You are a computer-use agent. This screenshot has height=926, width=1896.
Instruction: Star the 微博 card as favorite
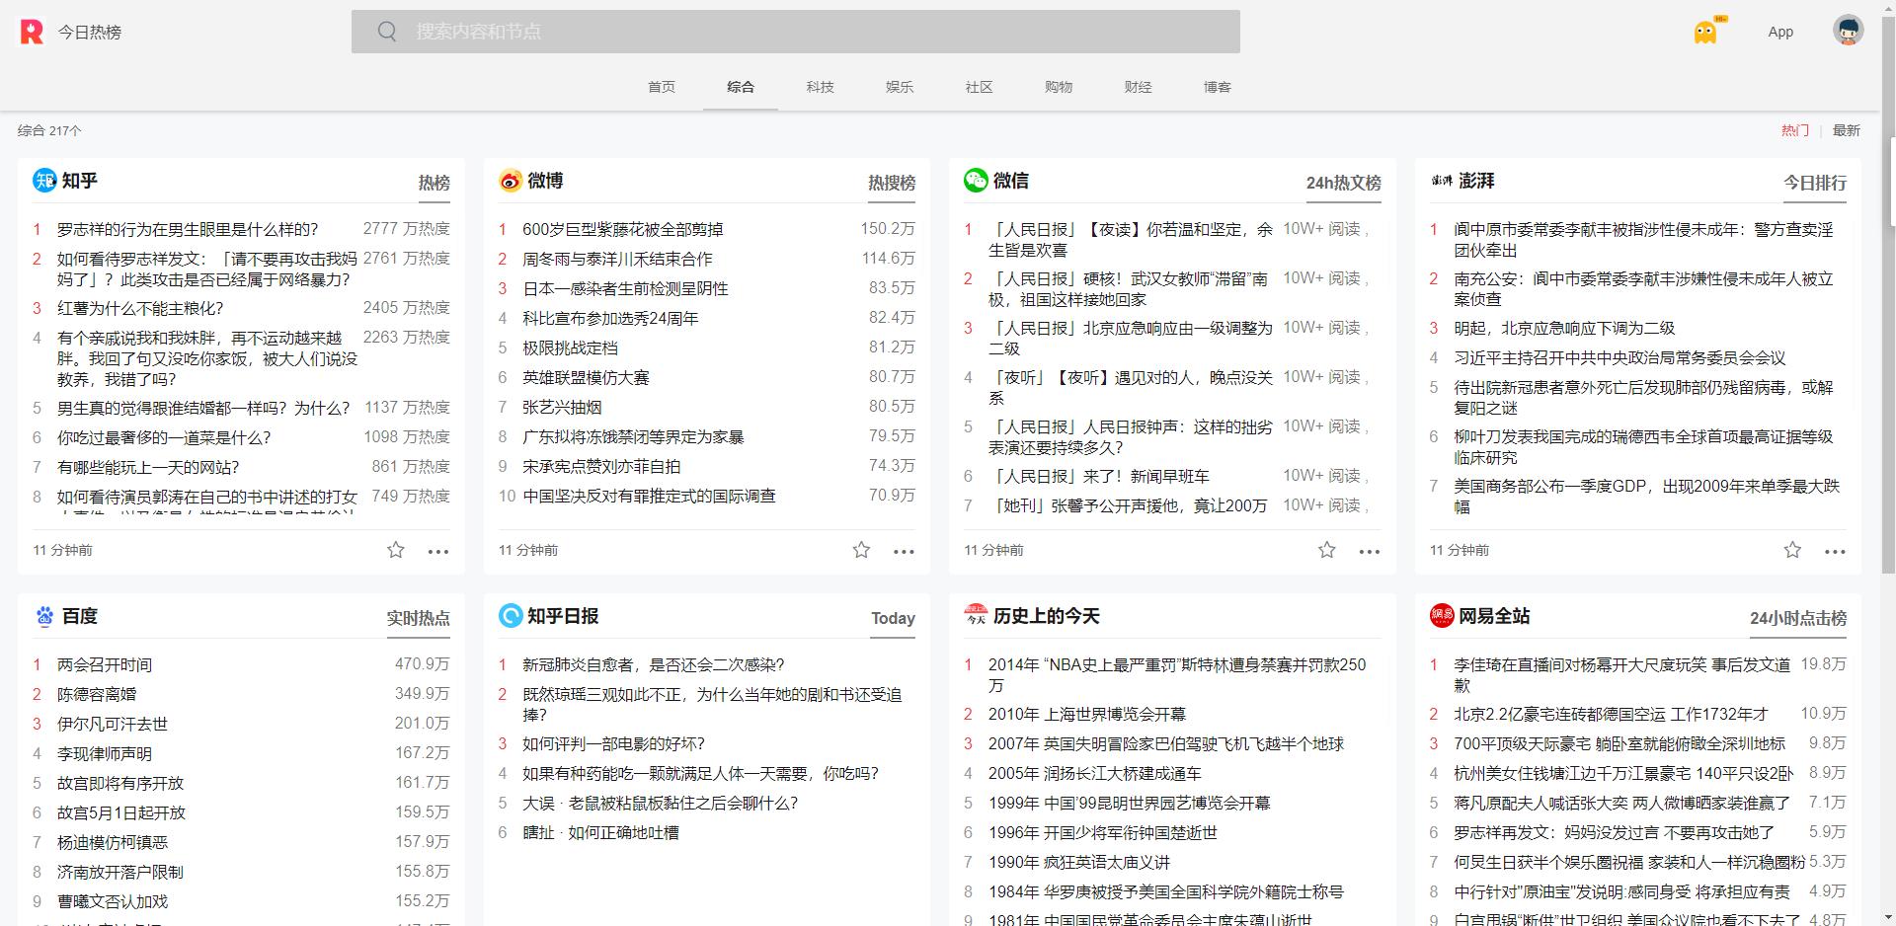click(x=860, y=550)
